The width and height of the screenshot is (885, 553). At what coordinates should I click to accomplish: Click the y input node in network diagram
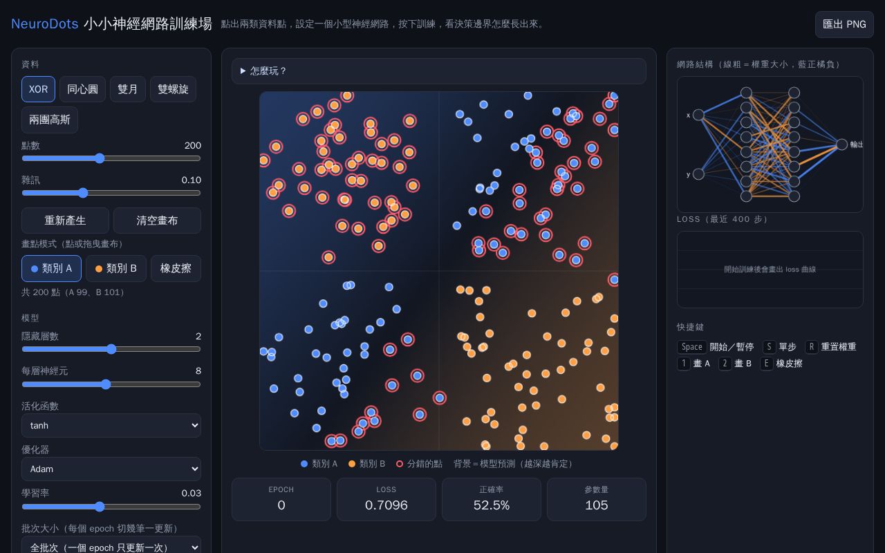(x=698, y=174)
